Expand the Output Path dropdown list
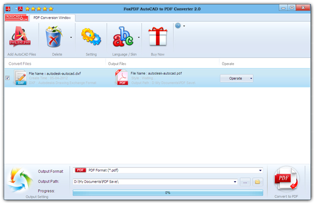The image size is (315, 204). (x=235, y=182)
